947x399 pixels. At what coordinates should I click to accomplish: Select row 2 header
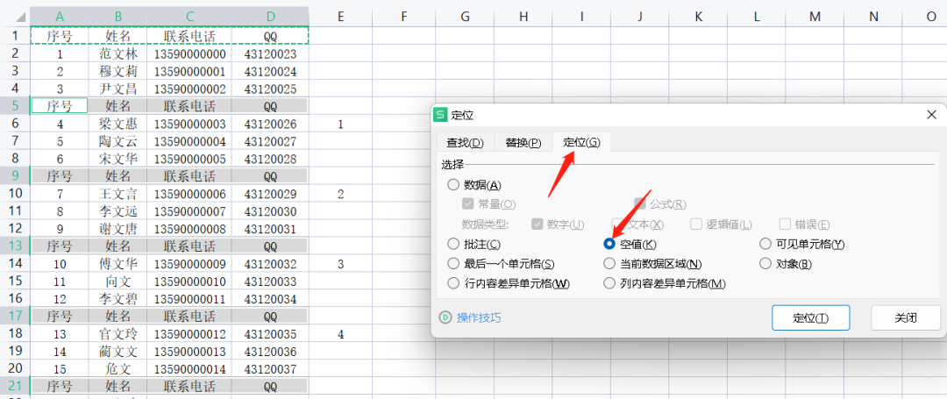[x=15, y=53]
